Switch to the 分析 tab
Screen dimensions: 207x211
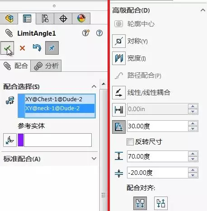click(46, 66)
